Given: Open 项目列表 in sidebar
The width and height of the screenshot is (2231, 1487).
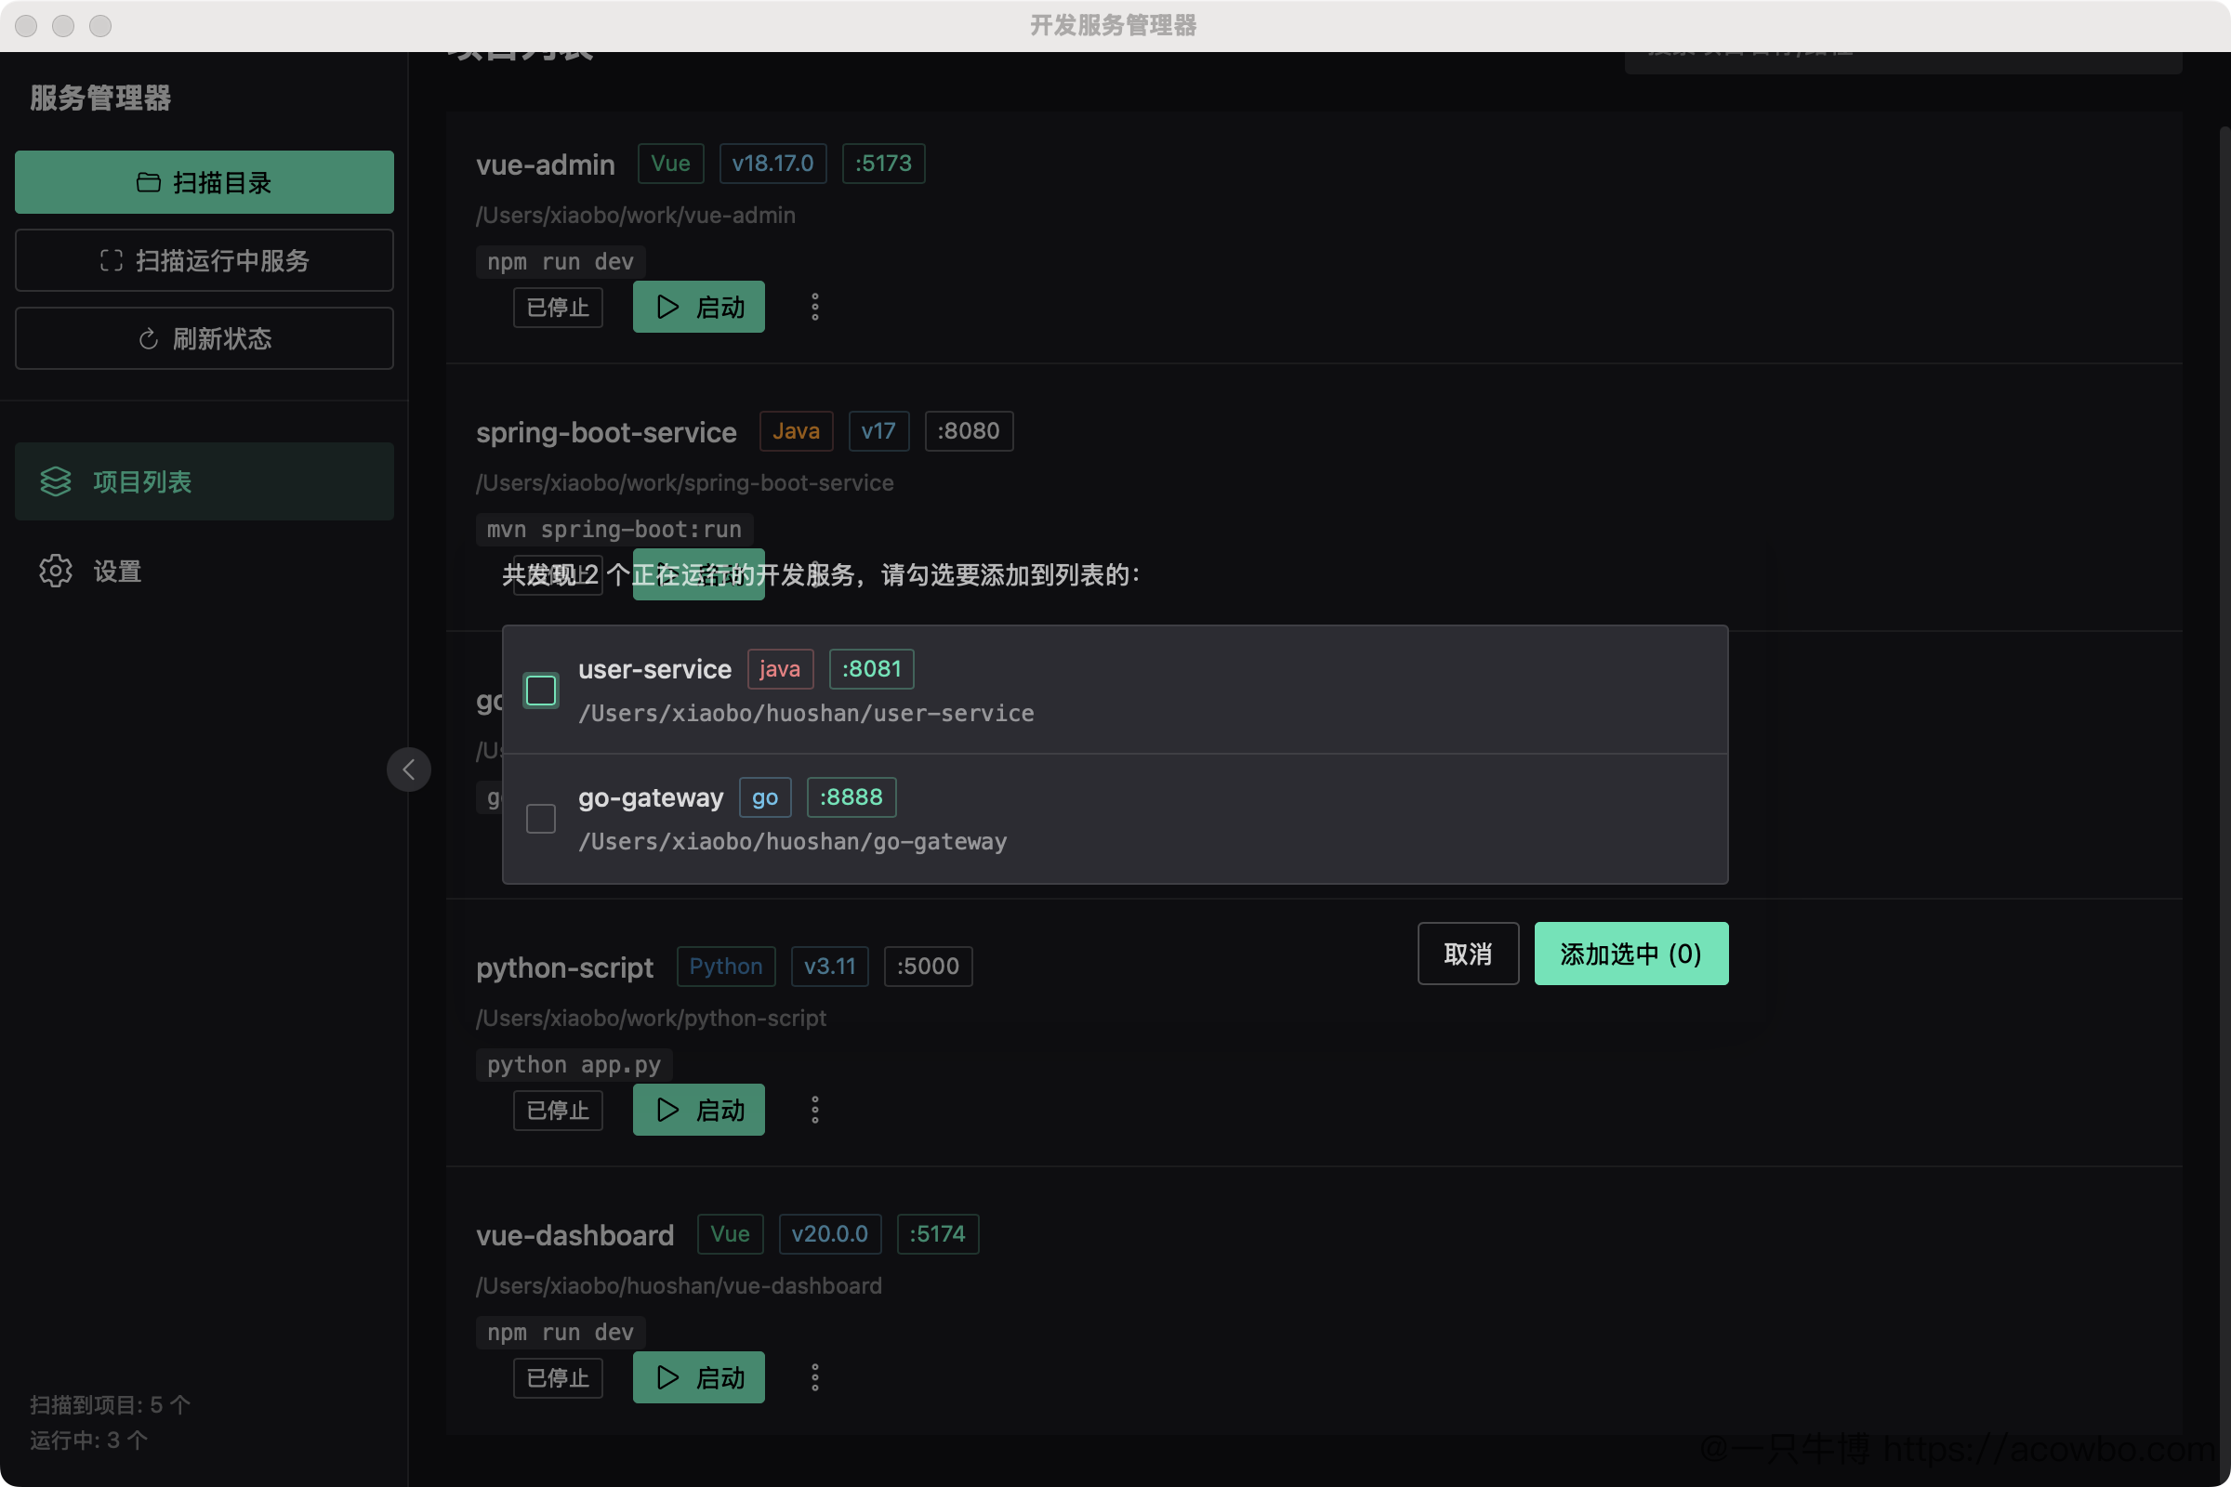Looking at the screenshot, I should coord(204,481).
